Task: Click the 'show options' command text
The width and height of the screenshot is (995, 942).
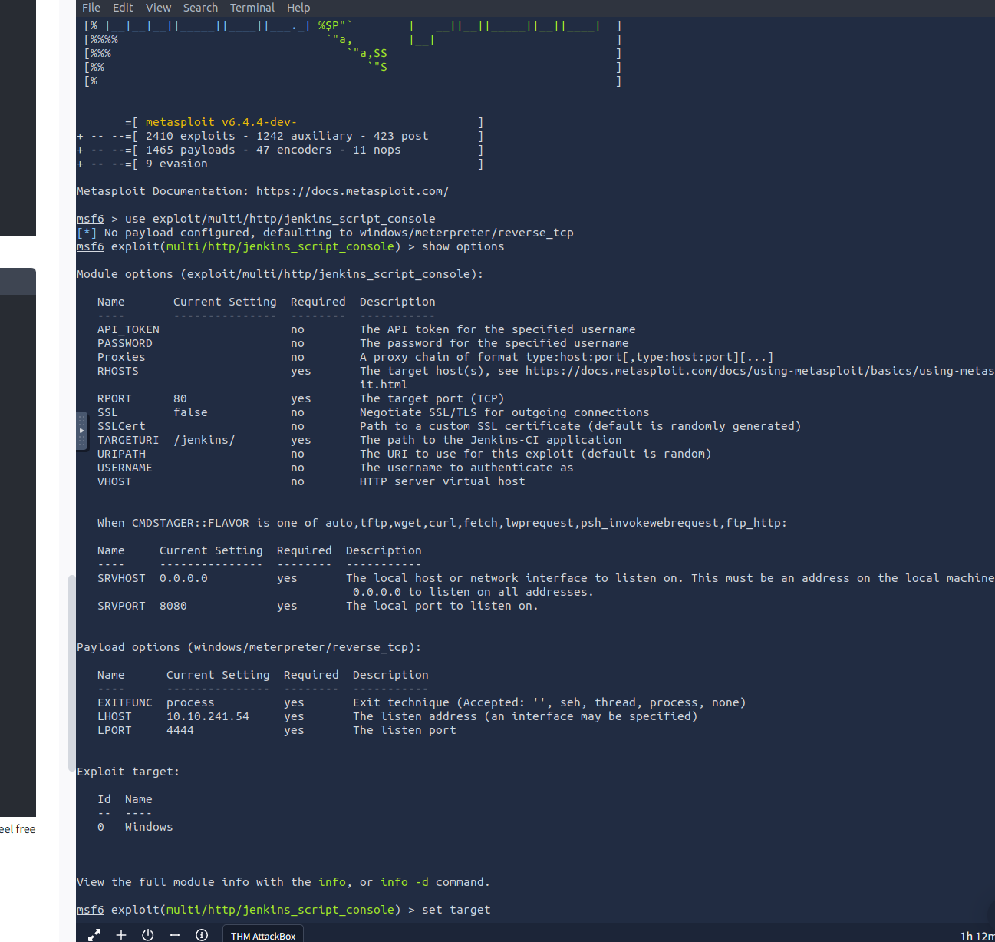Action: (x=463, y=246)
